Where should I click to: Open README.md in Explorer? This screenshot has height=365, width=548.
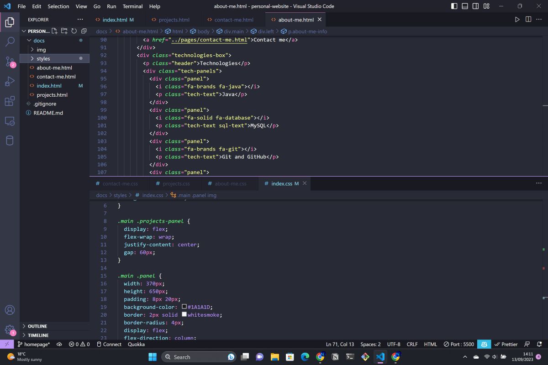click(48, 113)
